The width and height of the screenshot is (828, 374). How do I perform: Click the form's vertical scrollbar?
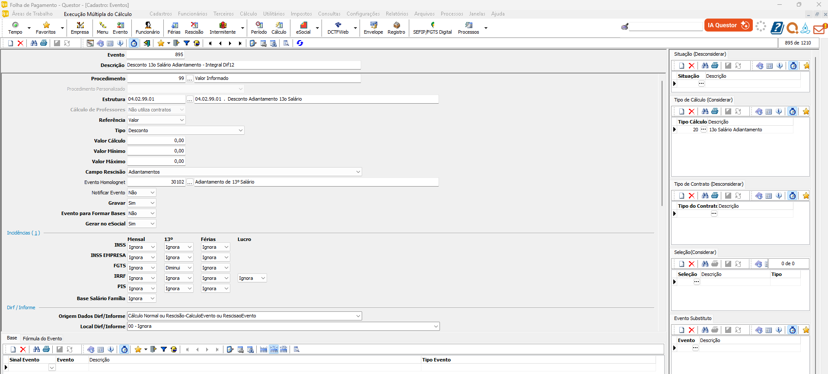662,143
